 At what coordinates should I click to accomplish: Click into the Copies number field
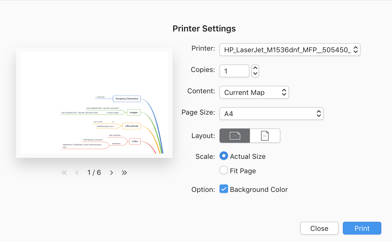(234, 71)
